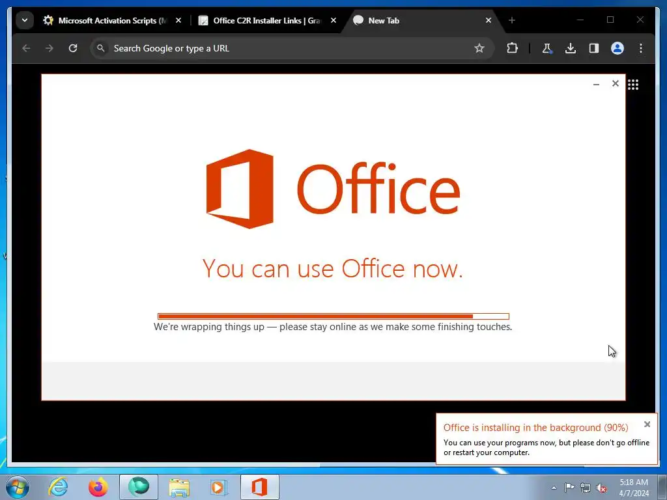Maximize the Chrome browser window
Viewport: 667px width, 500px height.
coord(610,20)
